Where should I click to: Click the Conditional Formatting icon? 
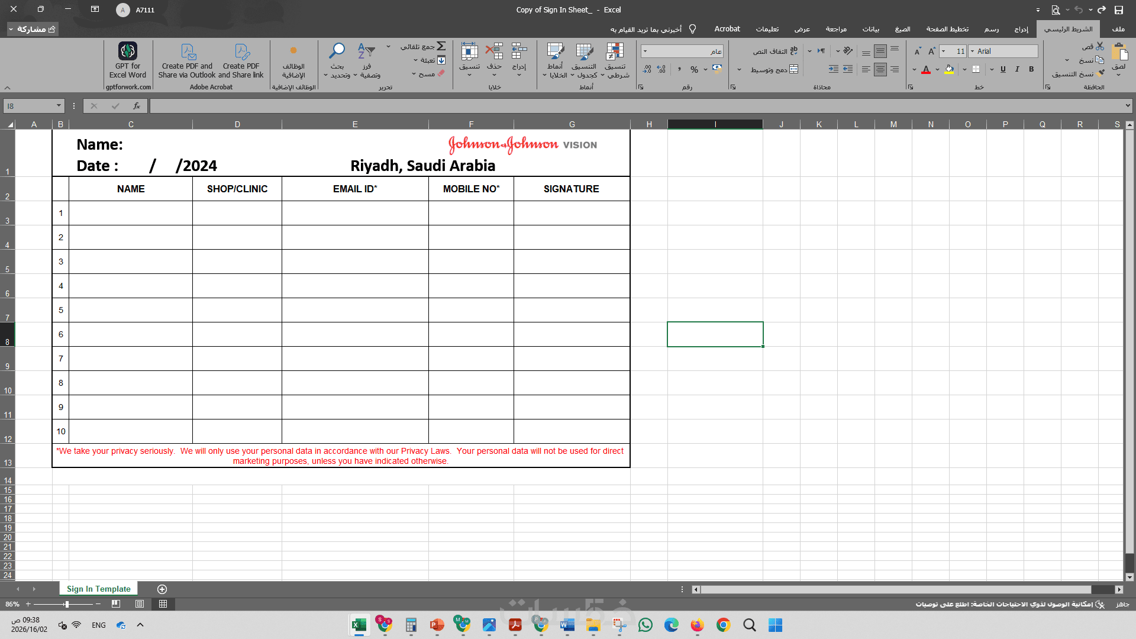pos(615,52)
